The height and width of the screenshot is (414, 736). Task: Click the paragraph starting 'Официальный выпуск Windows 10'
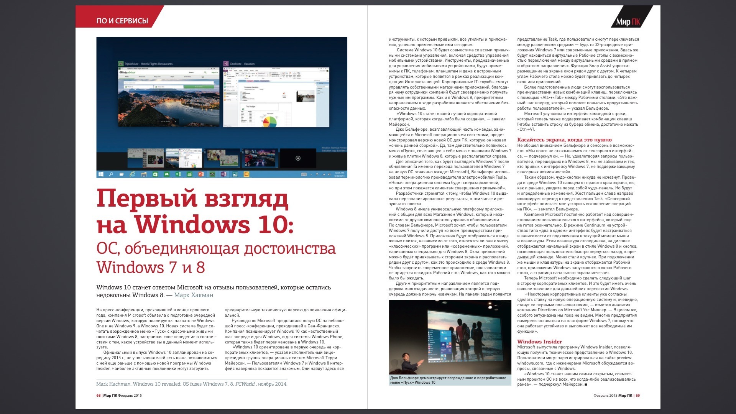point(156,360)
